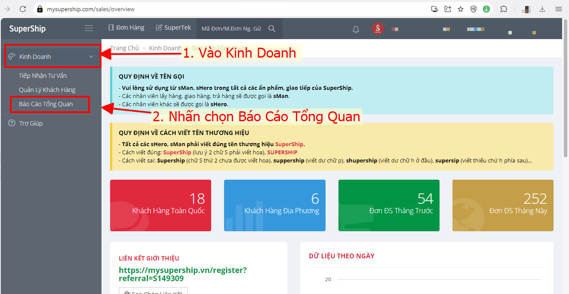This screenshot has width=569, height=294.
Task: Select Báo Cáo Tổng Quan in sidebar
Action: pos(46,104)
